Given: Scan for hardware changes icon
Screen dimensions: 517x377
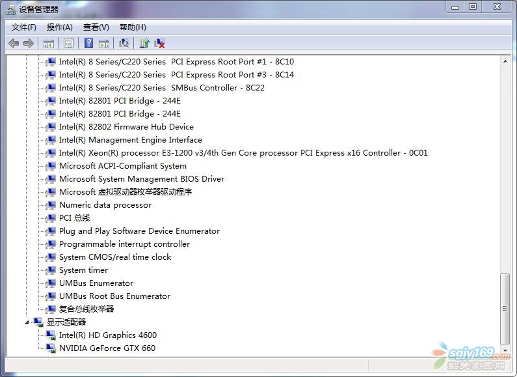Looking at the screenshot, I should pyautogui.click(x=124, y=43).
